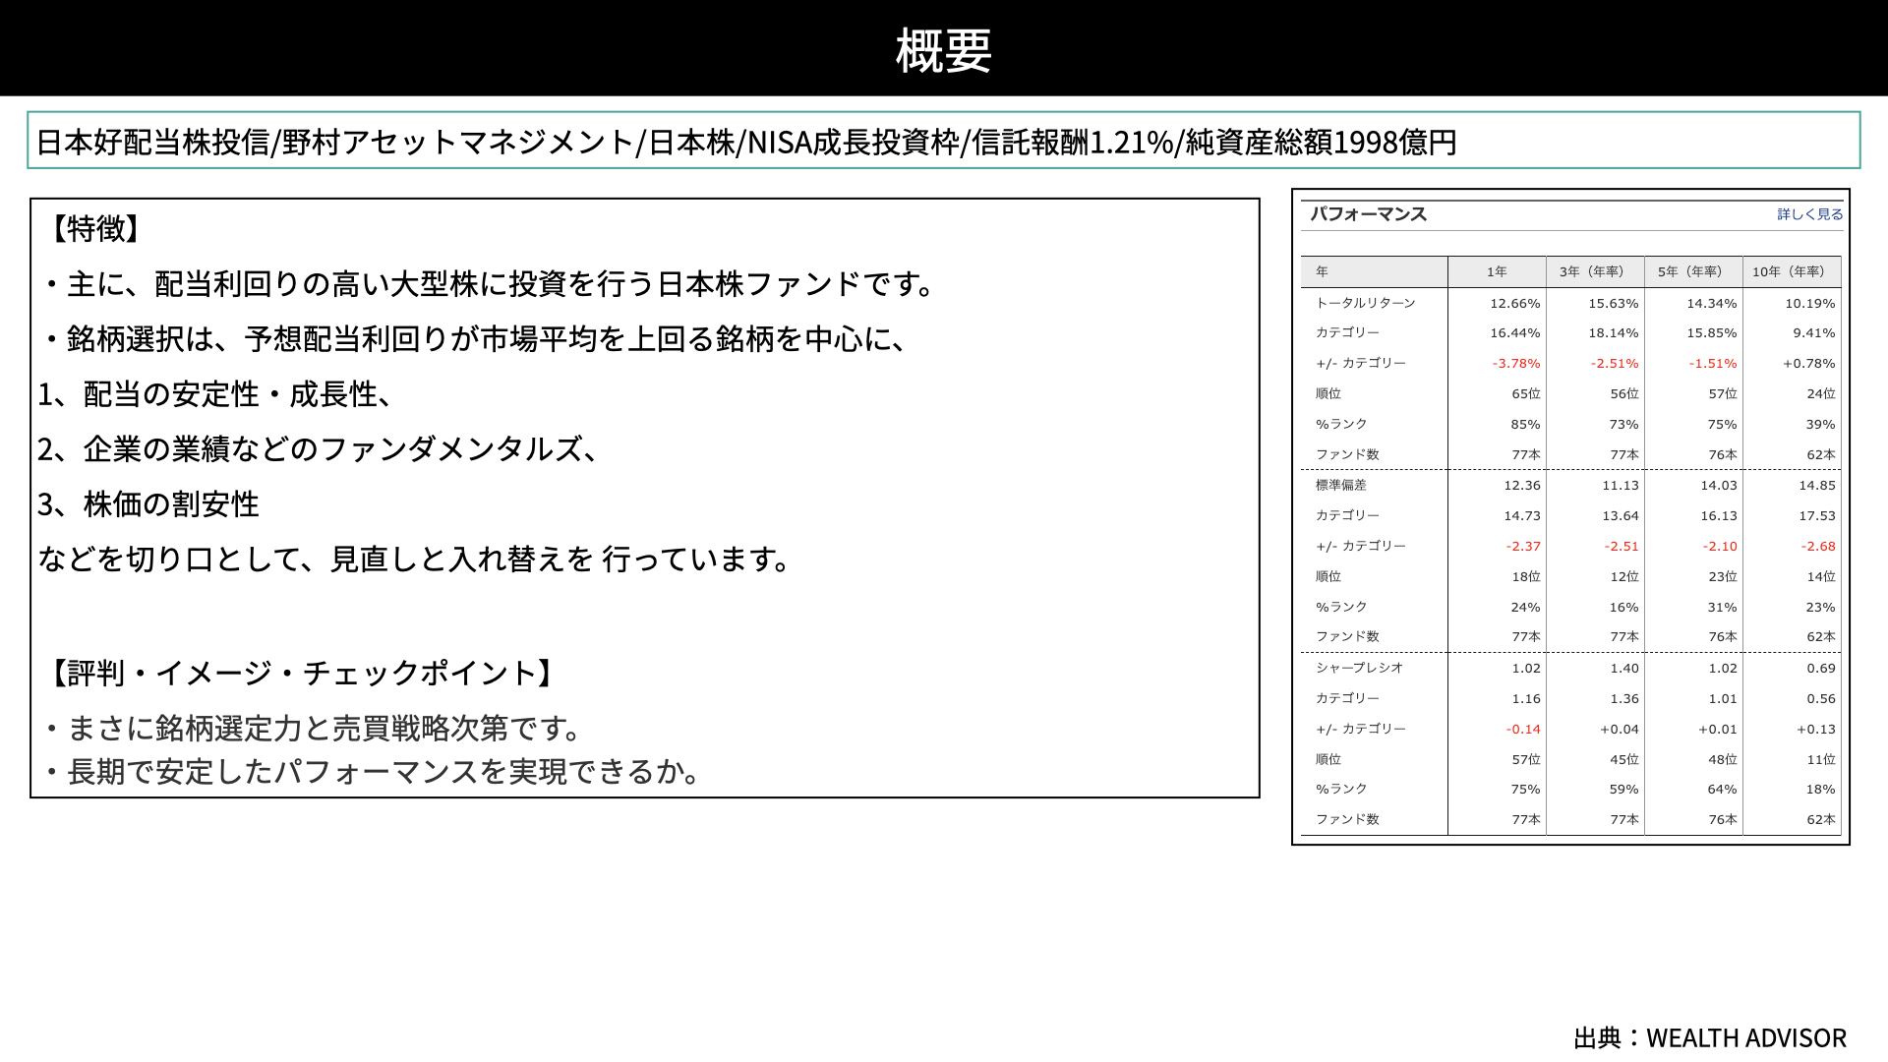Select the line 長期で安定したパフォーマンスを実現できるか
This screenshot has width=1888, height=1062.
click(374, 772)
